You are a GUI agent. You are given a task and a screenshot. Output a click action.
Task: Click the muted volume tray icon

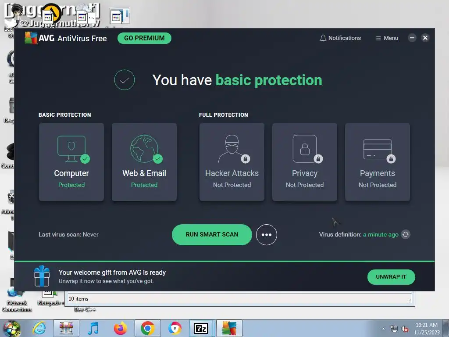pos(405,329)
